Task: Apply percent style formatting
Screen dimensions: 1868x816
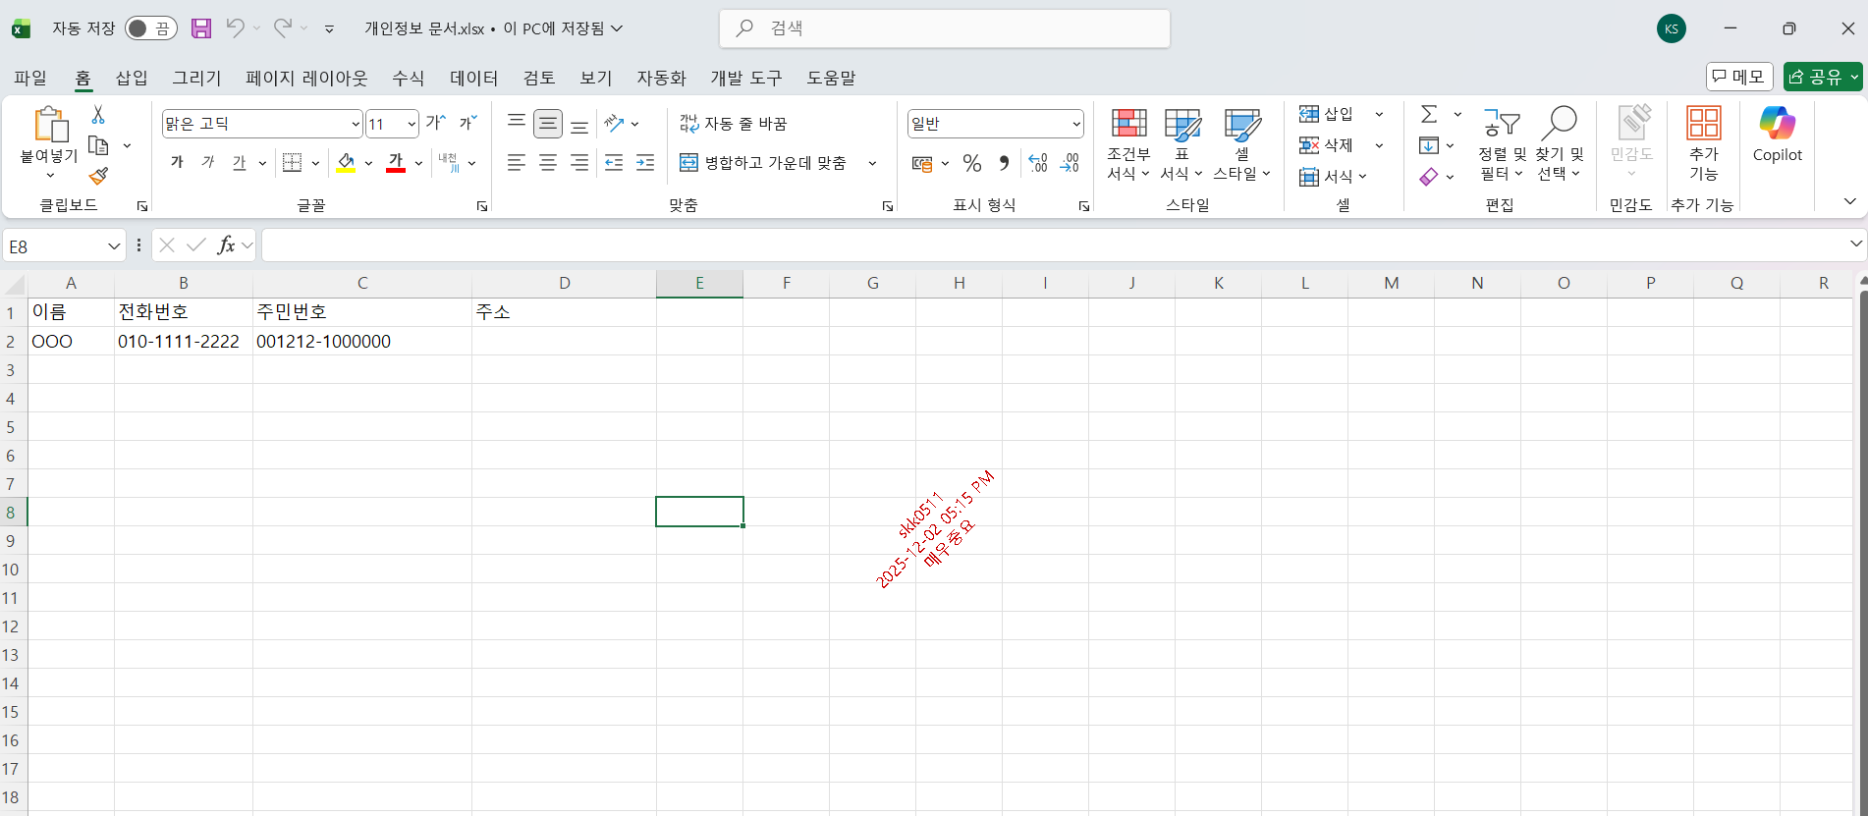Action: pos(972,164)
